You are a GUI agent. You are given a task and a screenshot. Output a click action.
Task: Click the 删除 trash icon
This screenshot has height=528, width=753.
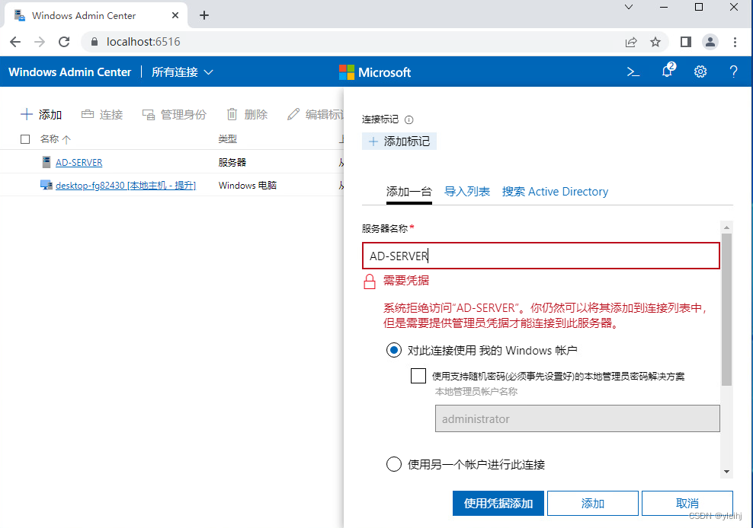[233, 114]
